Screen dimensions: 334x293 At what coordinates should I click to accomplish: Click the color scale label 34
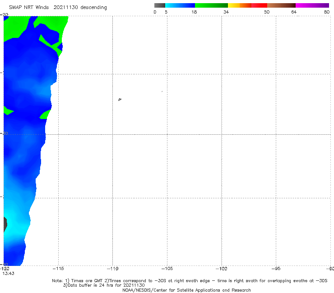[x=226, y=12]
